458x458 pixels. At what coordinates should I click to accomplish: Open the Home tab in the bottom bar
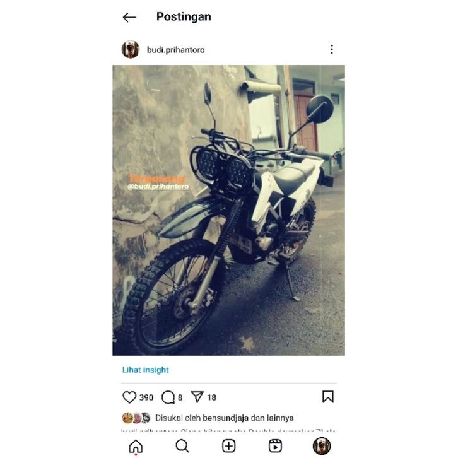click(136, 446)
